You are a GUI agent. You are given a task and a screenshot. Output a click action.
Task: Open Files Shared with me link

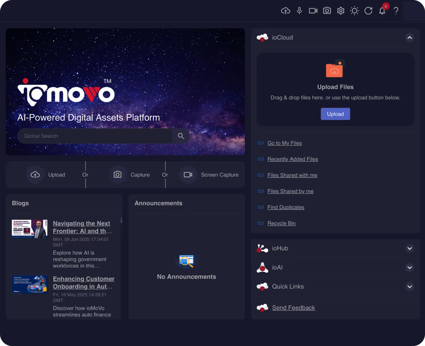[292, 175]
